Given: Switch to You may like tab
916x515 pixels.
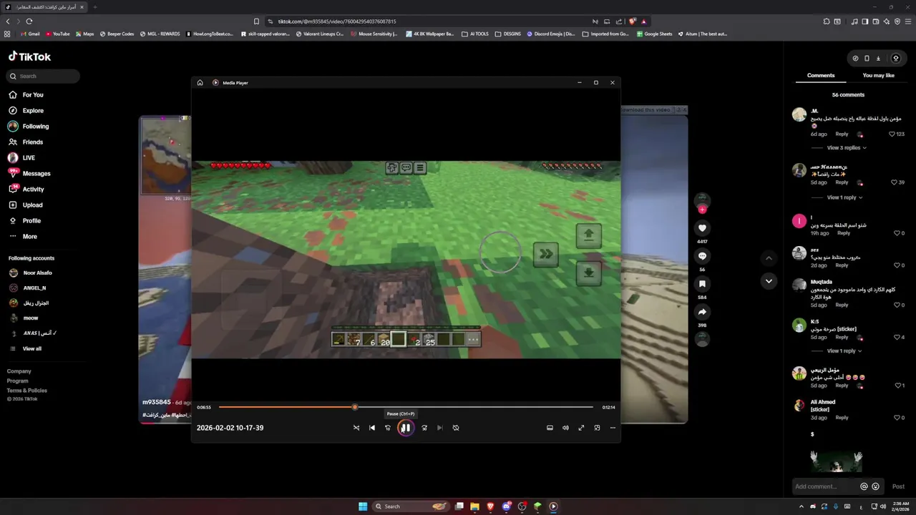Looking at the screenshot, I should click(879, 75).
